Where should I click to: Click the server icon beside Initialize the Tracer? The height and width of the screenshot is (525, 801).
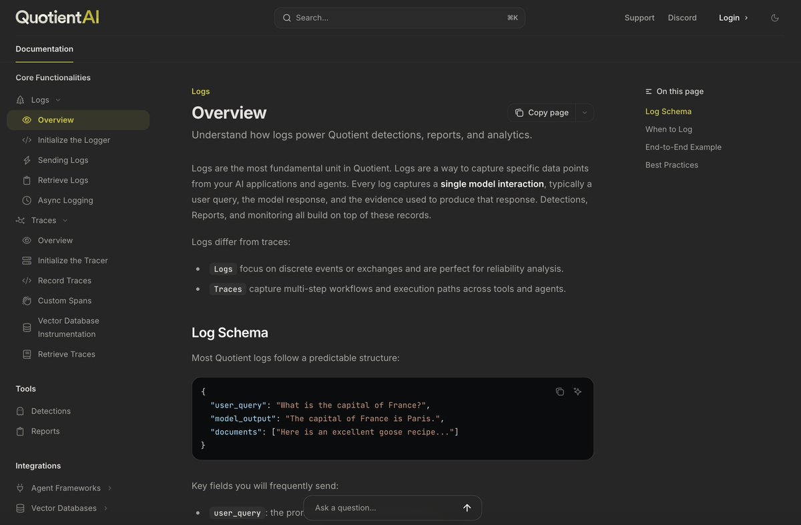[x=27, y=260]
